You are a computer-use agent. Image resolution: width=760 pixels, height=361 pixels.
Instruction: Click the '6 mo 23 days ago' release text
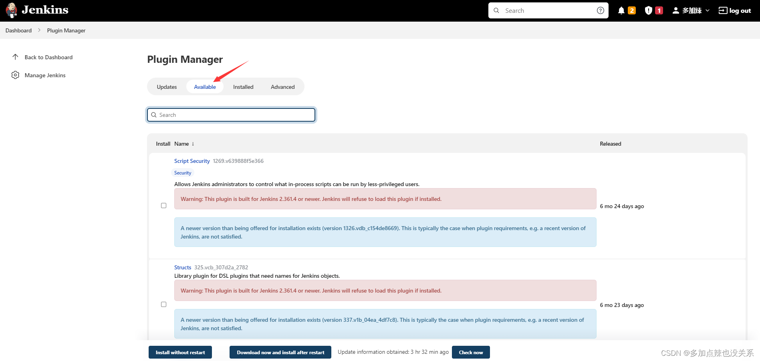(x=622, y=305)
